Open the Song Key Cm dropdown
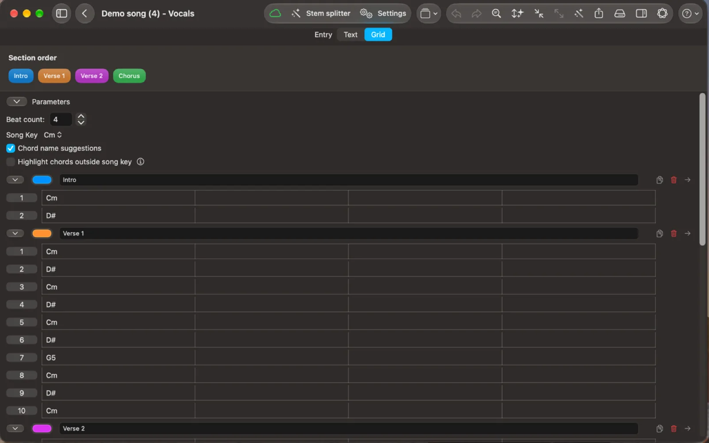 point(53,135)
